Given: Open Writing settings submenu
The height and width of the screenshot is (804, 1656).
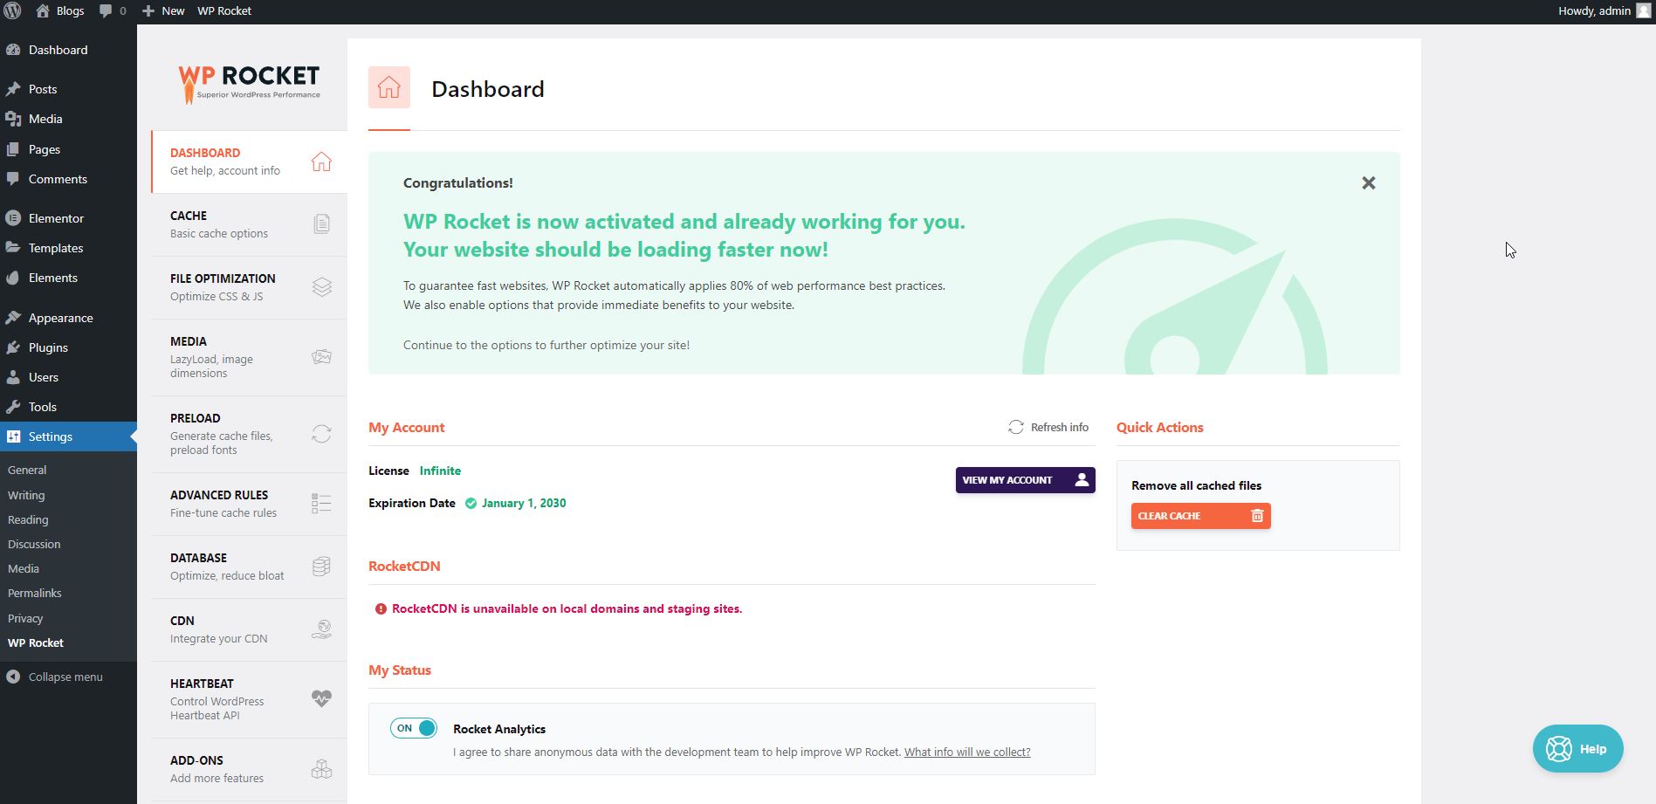Looking at the screenshot, I should [x=26, y=495].
